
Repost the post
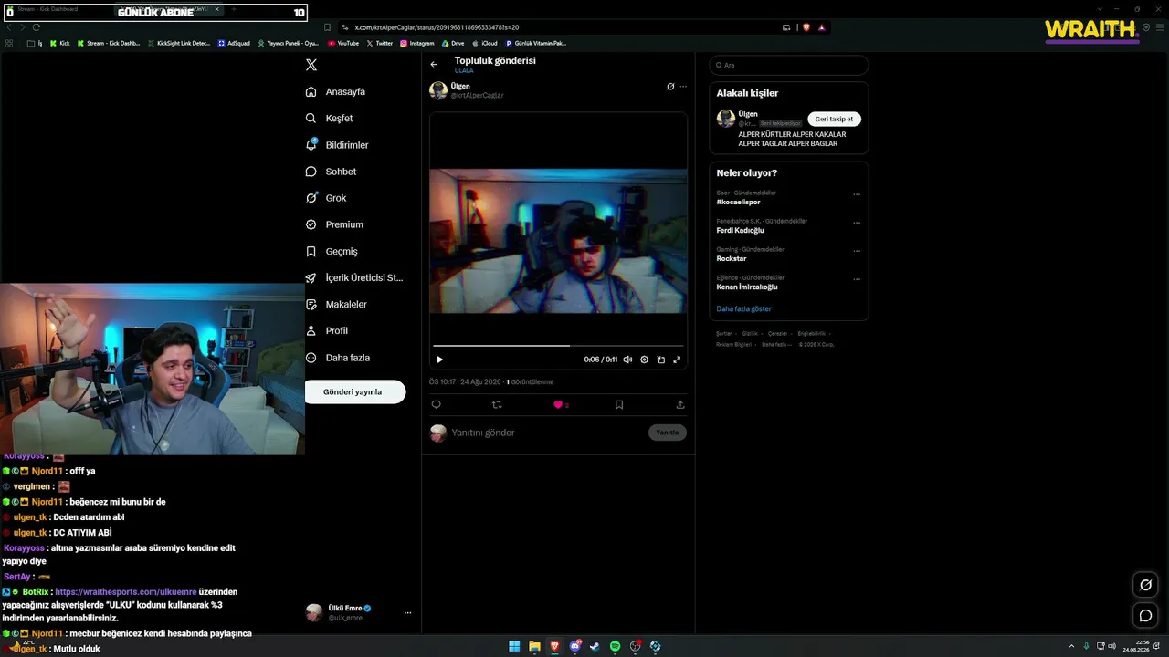[497, 404]
